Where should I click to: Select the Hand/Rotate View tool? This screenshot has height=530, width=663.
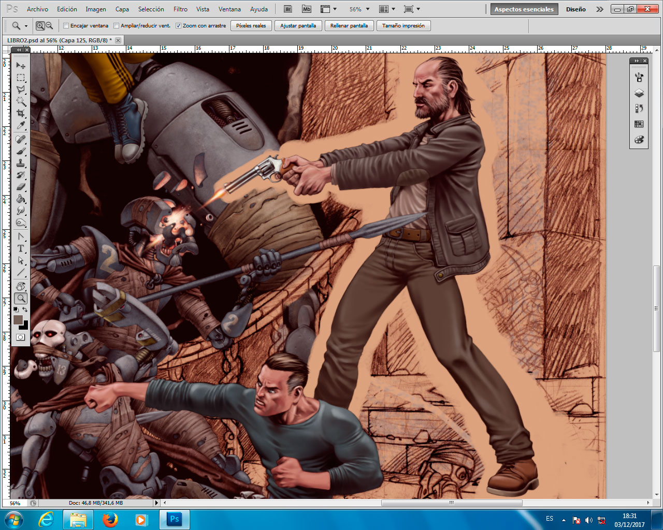point(21,287)
